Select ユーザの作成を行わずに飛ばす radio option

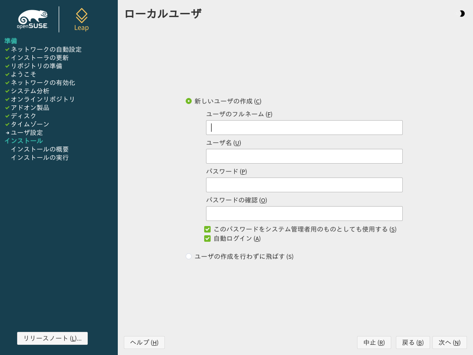point(188,257)
